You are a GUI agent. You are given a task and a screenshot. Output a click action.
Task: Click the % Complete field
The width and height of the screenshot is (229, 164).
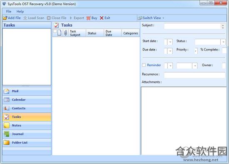(x=224, y=50)
